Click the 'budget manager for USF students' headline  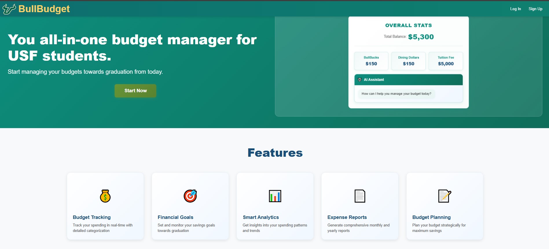132,48
